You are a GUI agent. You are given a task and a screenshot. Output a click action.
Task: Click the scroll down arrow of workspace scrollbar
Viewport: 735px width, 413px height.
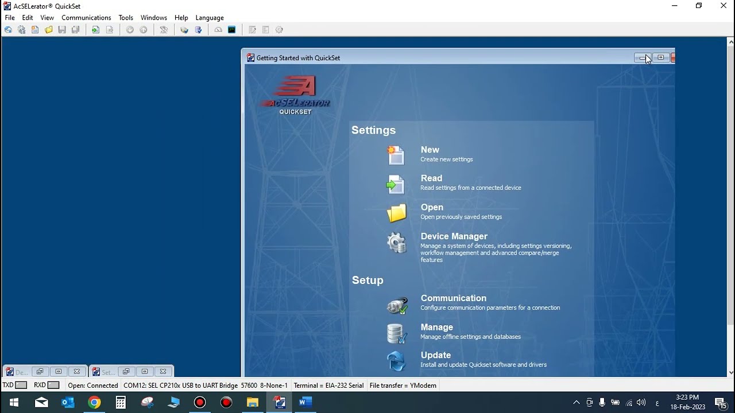(731, 372)
